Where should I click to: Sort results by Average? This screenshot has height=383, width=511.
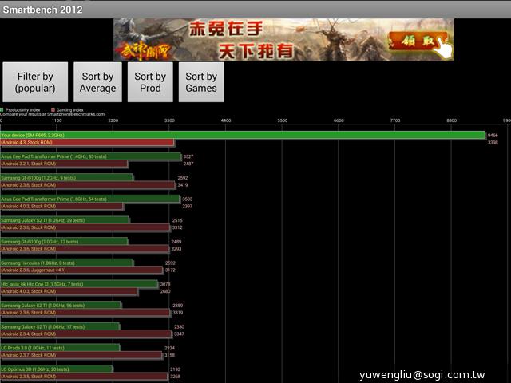97,82
